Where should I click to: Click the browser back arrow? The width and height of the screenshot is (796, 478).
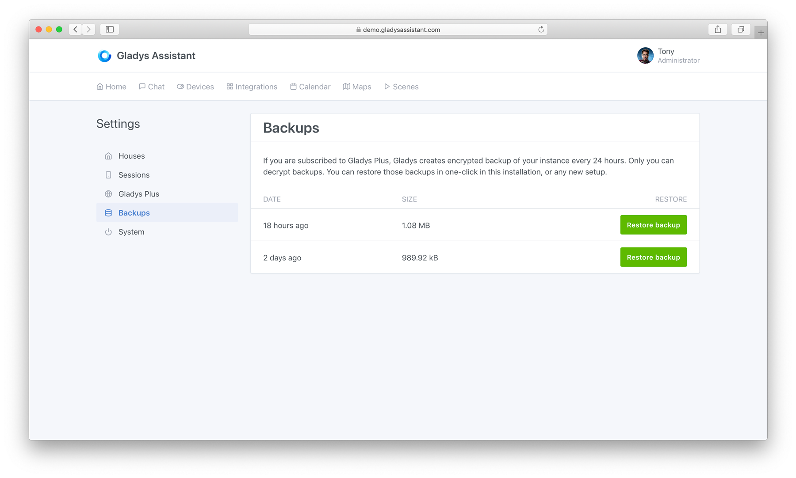coord(76,29)
